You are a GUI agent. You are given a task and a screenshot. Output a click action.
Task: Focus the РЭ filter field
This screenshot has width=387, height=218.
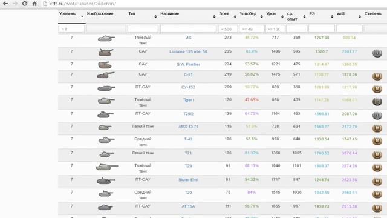(x=321, y=29)
